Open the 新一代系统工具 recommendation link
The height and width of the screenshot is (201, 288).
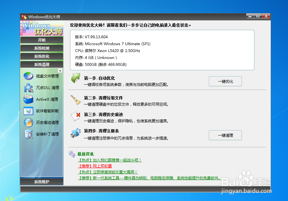tap(149, 178)
